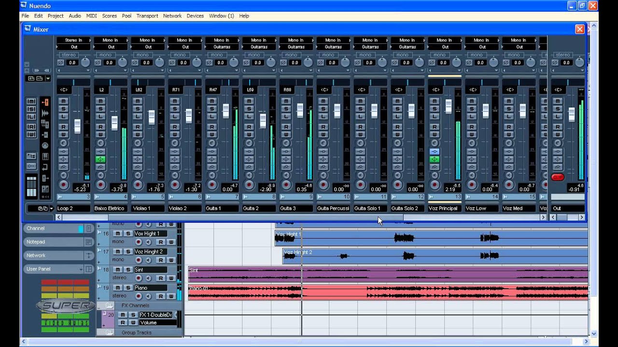The width and height of the screenshot is (618, 347).
Task: Solo the Baixo Eletrico mixer channel
Action: point(100,108)
